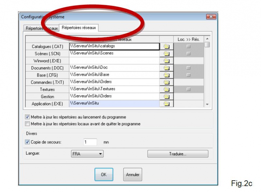Click folder icon for Catalogues (.CAT) row
This screenshot has width=261, height=192.
click(x=166, y=46)
